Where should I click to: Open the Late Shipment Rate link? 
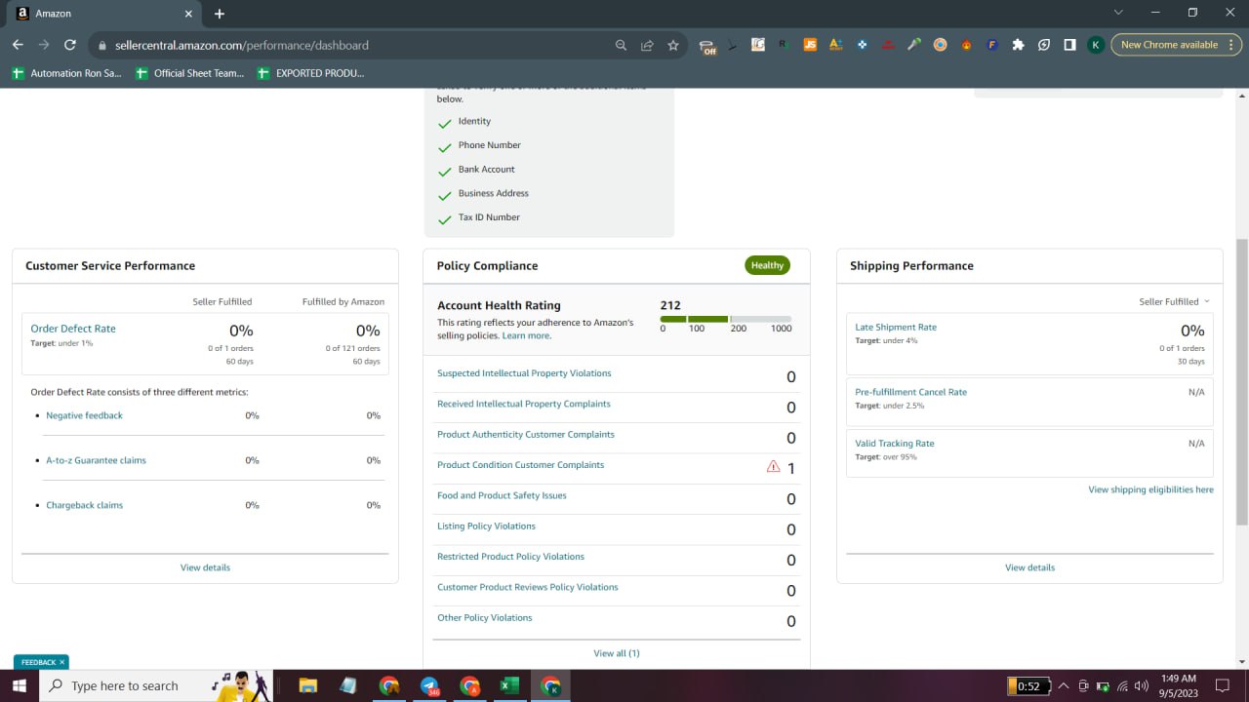896,328
